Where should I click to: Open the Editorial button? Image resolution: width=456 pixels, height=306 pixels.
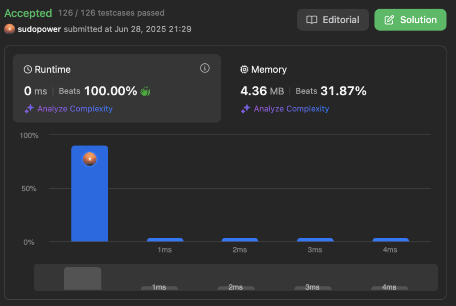click(333, 20)
